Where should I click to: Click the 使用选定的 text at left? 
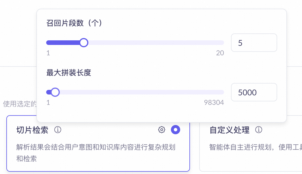pyautogui.click(x=20, y=104)
